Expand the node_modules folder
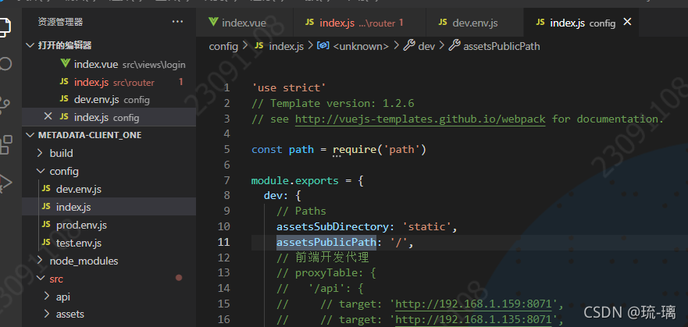The image size is (688, 327). point(40,261)
